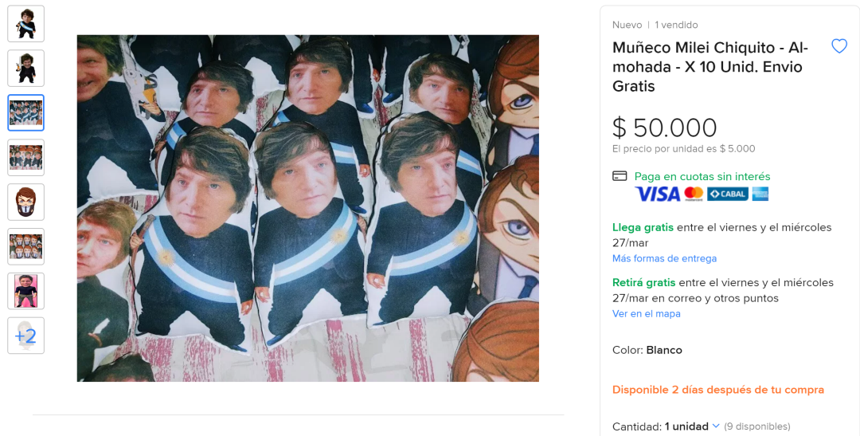Screen dimensions: 860x436
Task: Open the 'Más formas de entrega' link
Action: pyautogui.click(x=664, y=258)
